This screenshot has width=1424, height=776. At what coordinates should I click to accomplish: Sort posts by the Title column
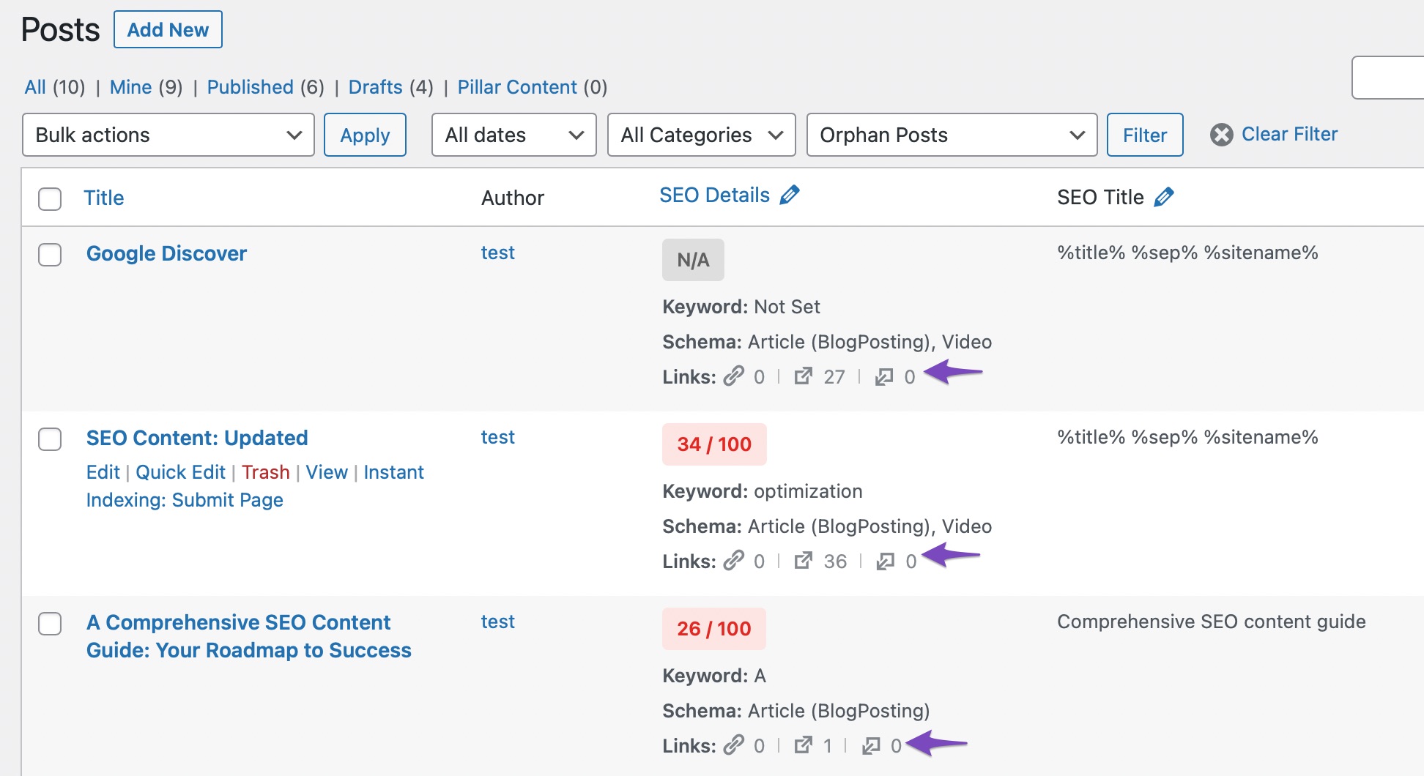pos(103,198)
